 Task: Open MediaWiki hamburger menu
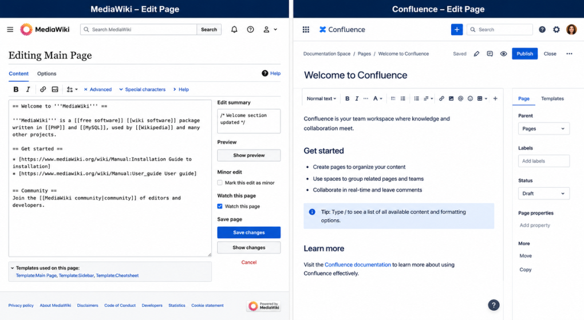10,29
